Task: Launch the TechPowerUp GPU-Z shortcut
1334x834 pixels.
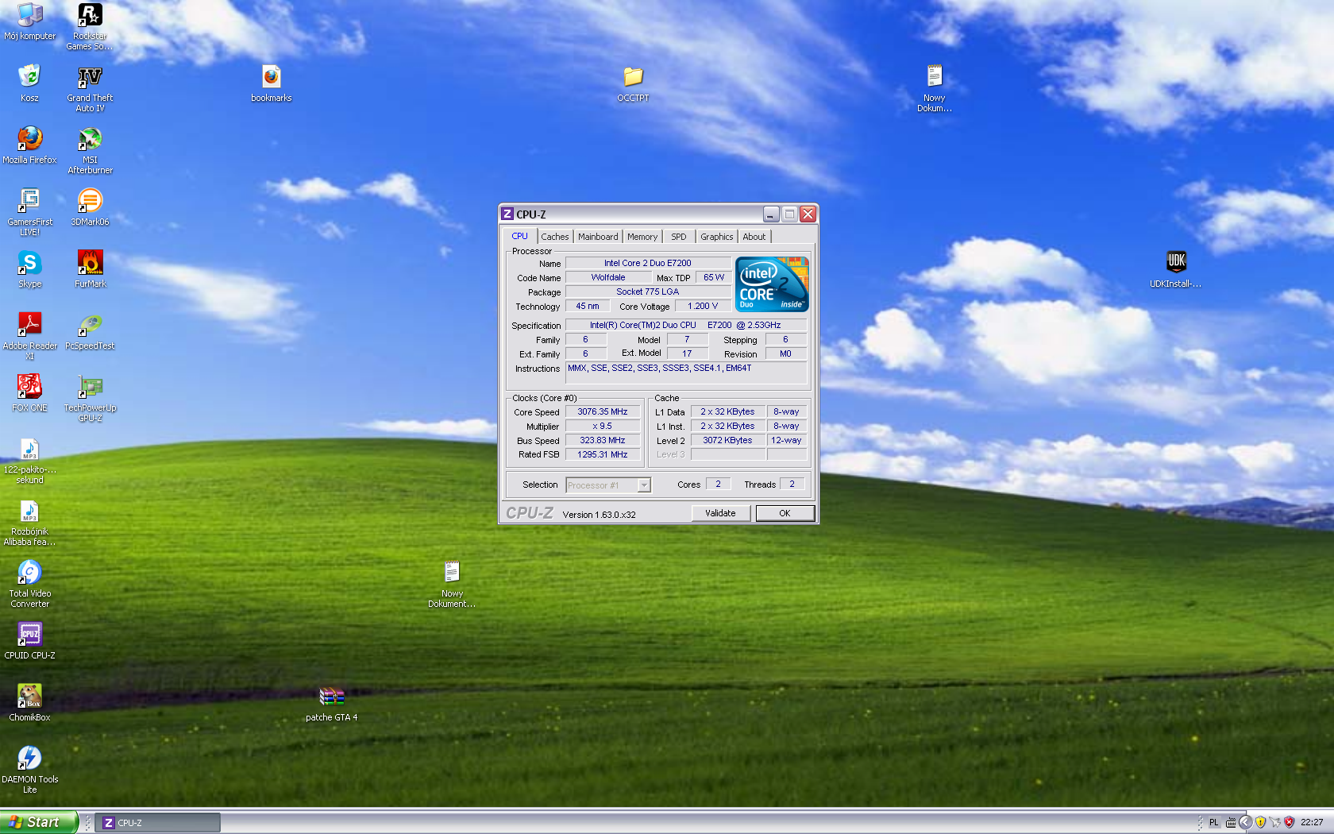Action: point(90,398)
